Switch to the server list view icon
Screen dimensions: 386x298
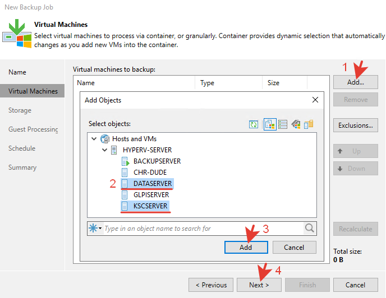pyautogui.click(x=283, y=124)
